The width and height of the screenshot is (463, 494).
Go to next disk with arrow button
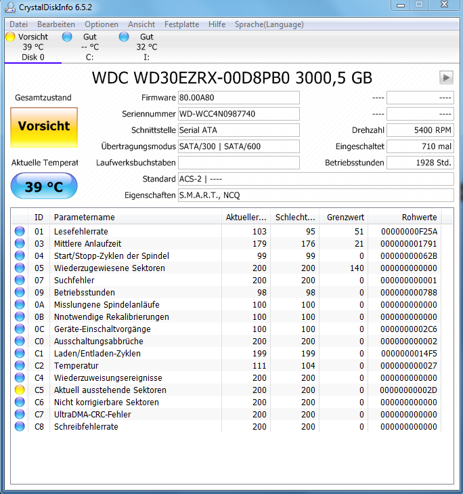[x=446, y=77]
